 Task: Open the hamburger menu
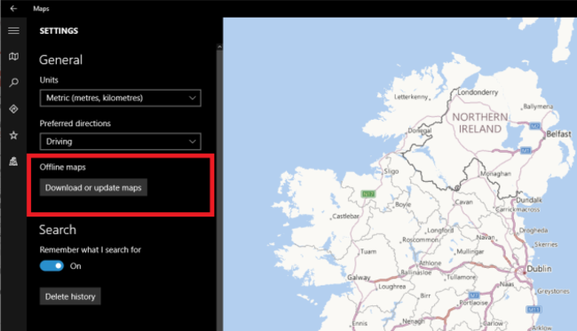(13, 30)
